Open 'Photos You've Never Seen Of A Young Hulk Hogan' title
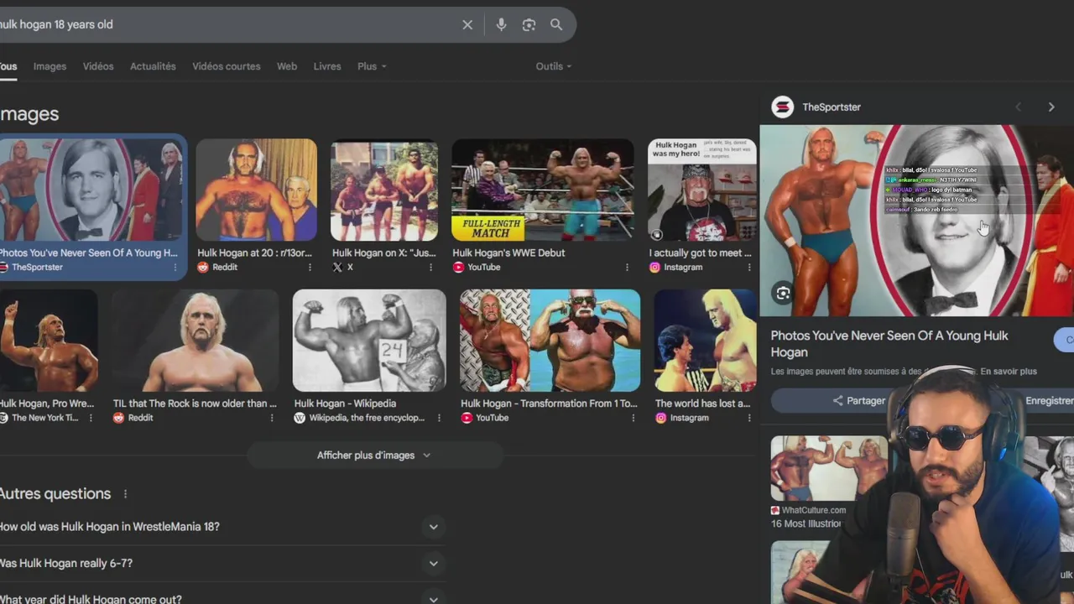 [x=889, y=344]
